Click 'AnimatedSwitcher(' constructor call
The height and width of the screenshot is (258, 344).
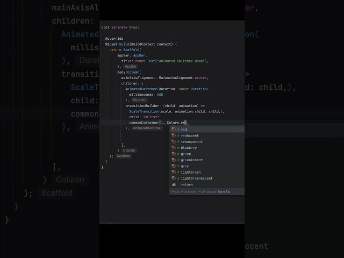(x=142, y=89)
